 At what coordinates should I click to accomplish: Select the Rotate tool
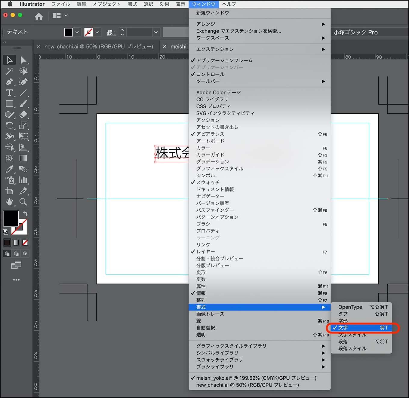pyautogui.click(x=9, y=125)
